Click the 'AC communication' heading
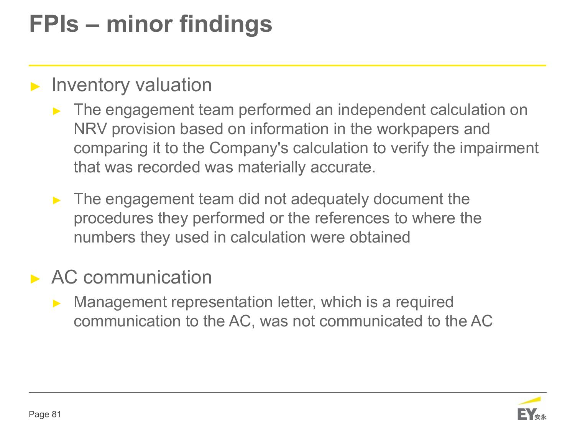Image resolution: width=575 pixels, height=431 pixels. pyautogui.click(x=131, y=277)
